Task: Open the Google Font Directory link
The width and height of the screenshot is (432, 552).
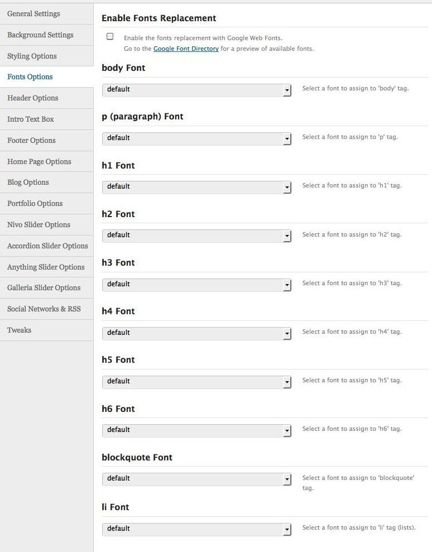Action: pyautogui.click(x=186, y=49)
